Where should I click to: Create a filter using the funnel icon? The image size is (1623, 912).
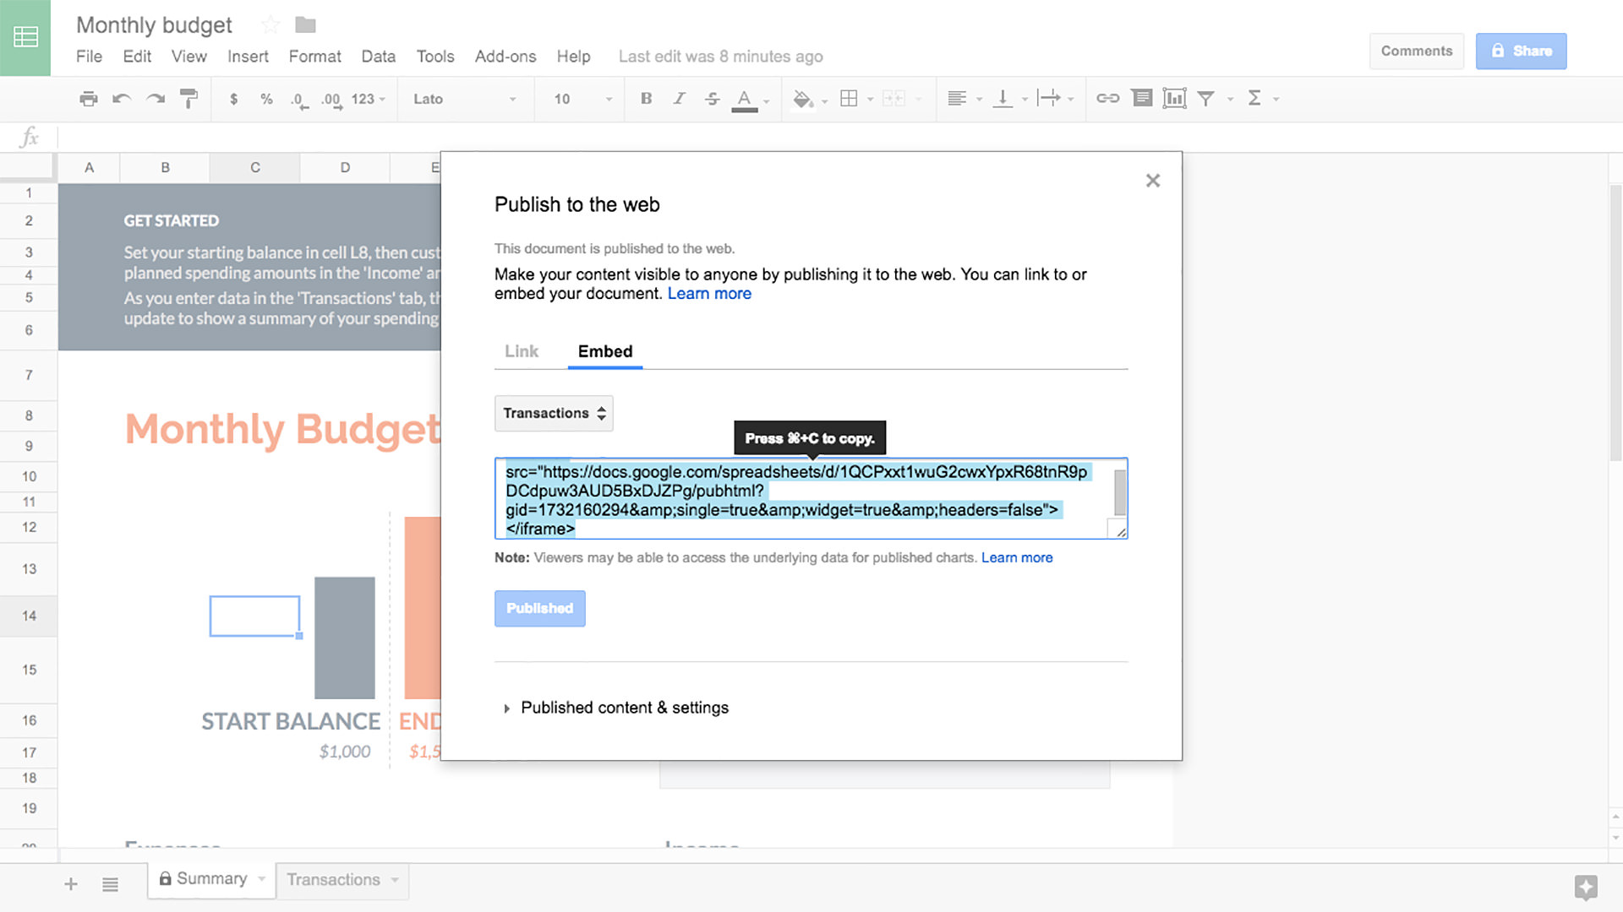pyautogui.click(x=1206, y=99)
